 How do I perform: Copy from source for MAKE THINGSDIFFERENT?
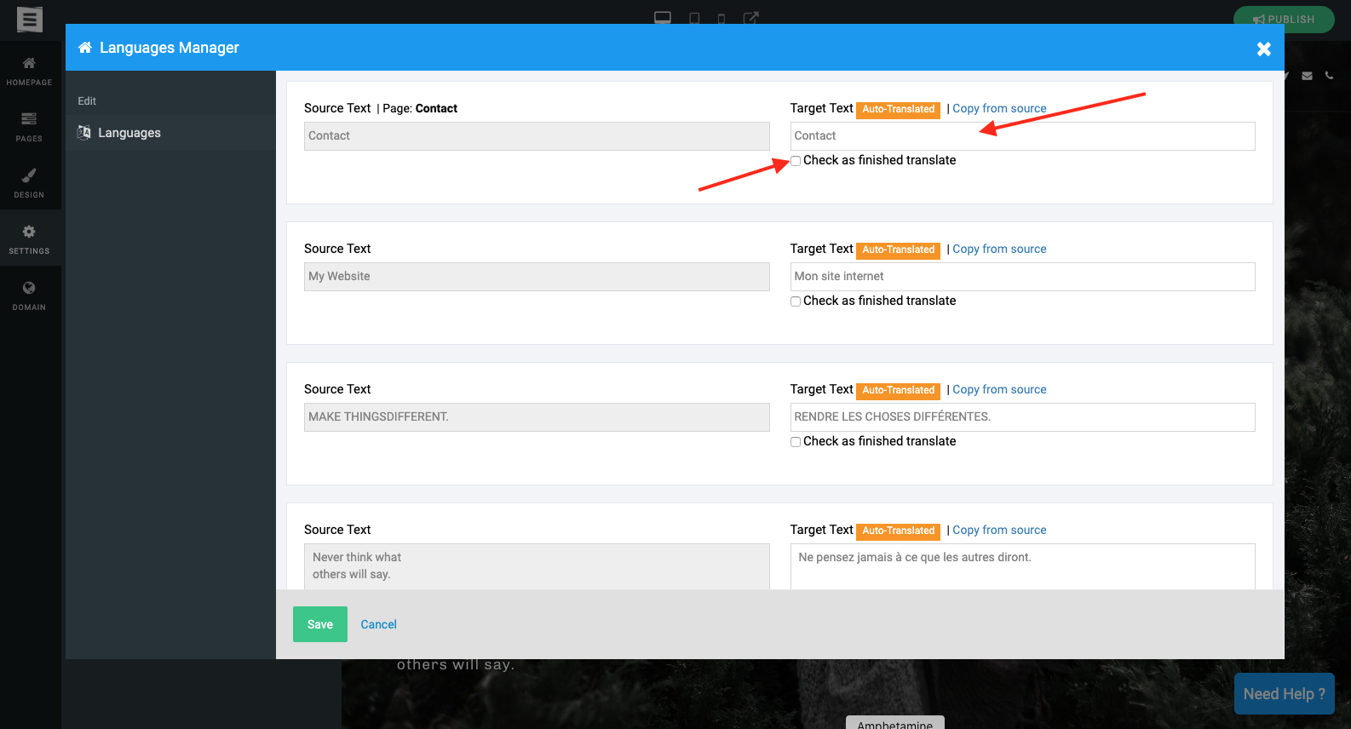pos(999,389)
